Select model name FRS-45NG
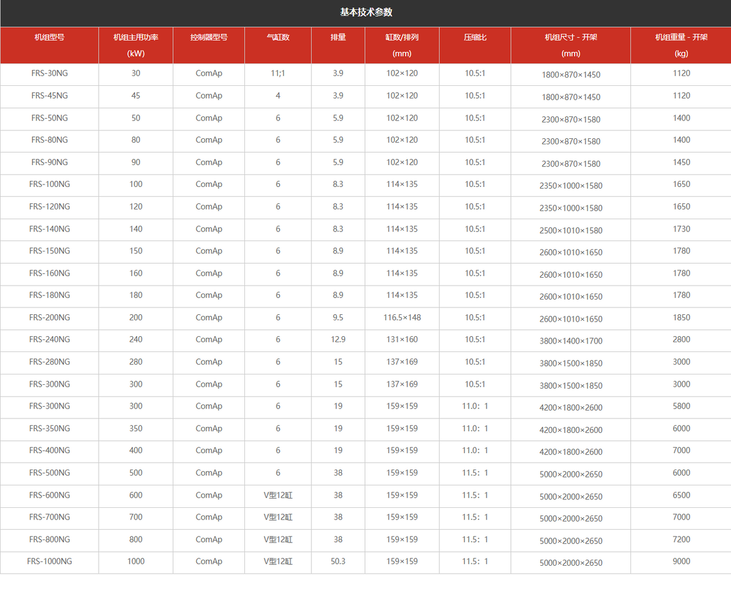This screenshot has width=731, height=598. pos(49,96)
